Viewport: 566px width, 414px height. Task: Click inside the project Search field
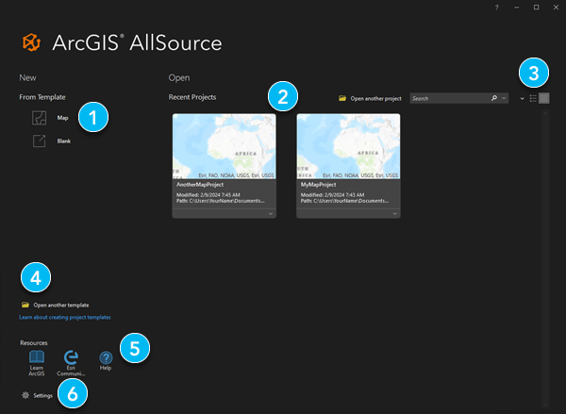(x=447, y=98)
